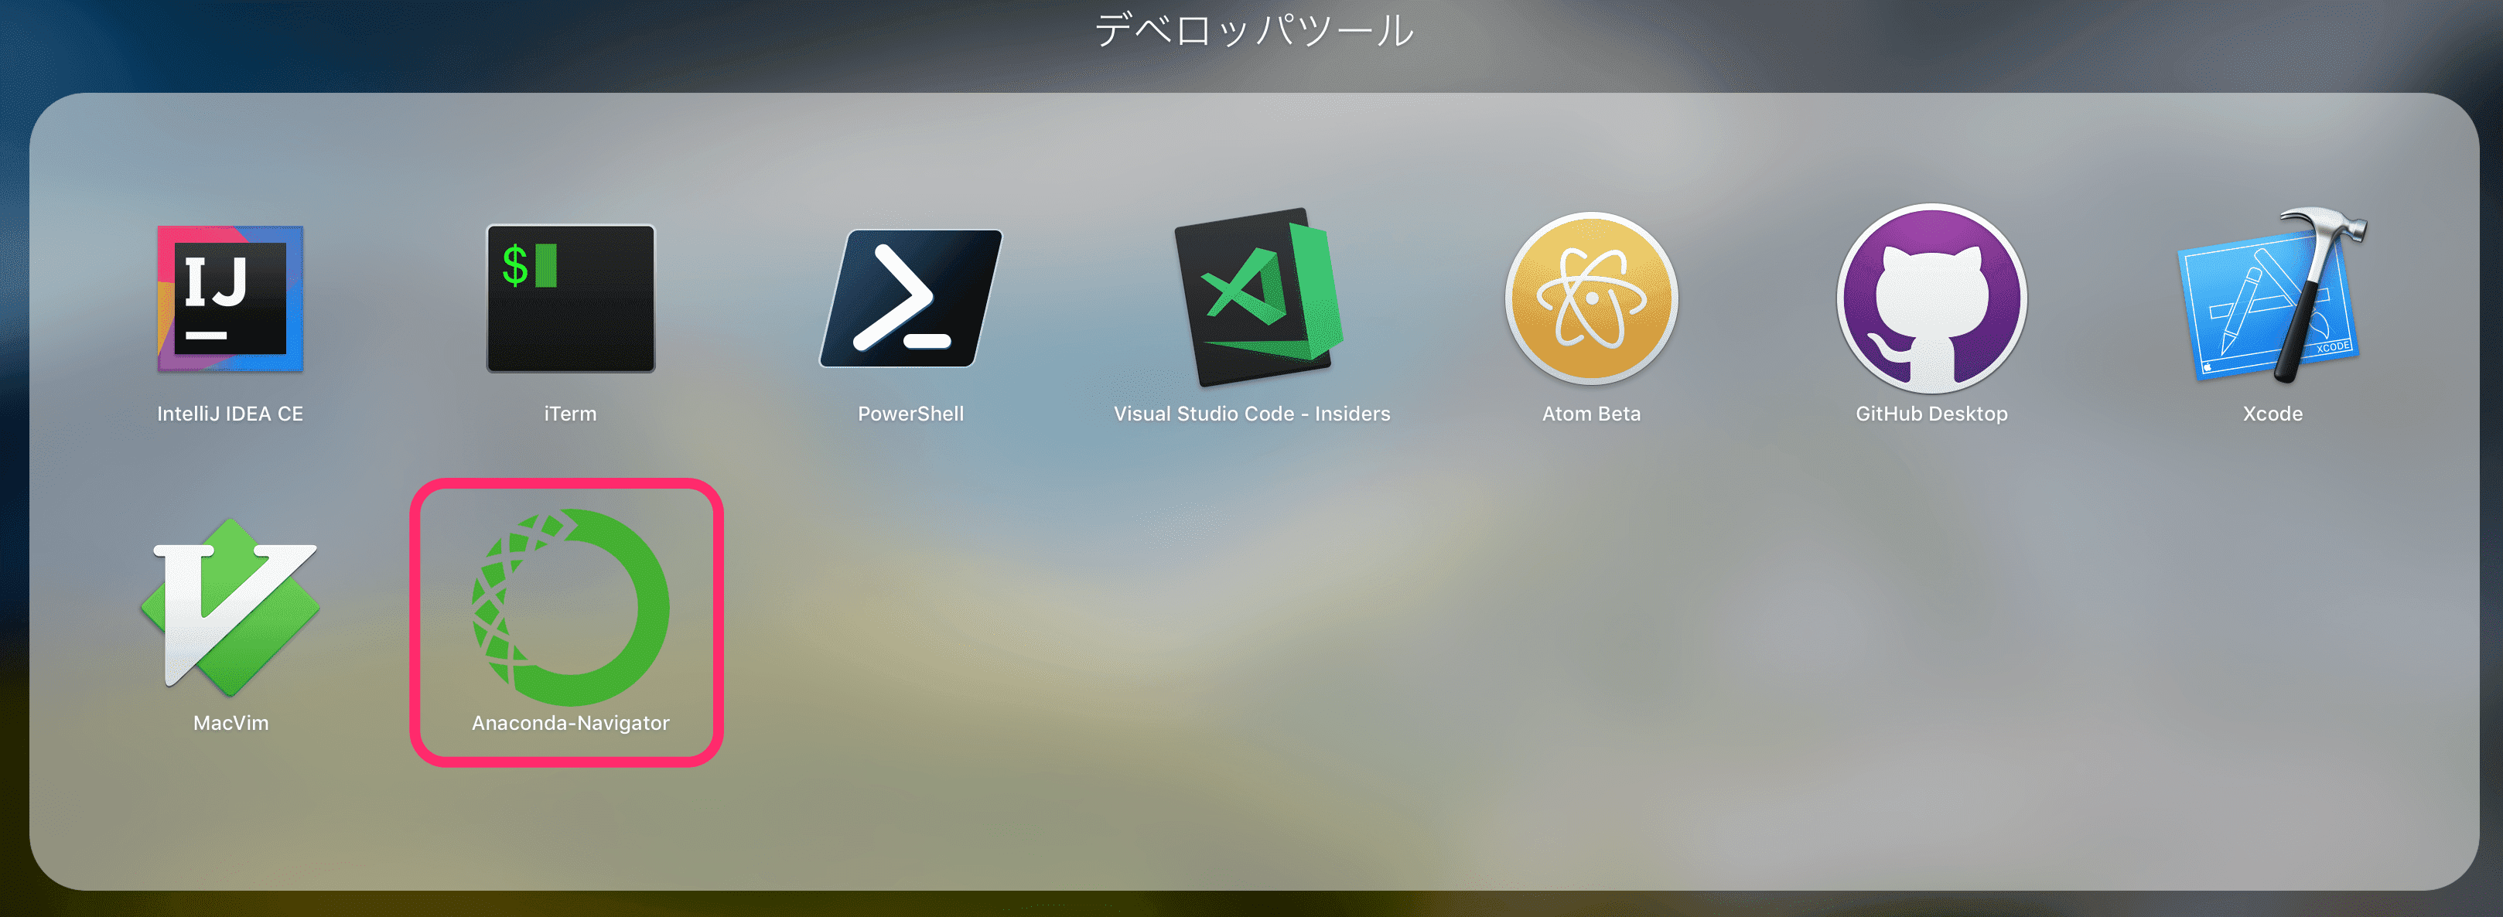
Task: Open the PowerShell app icon
Action: pyautogui.click(x=910, y=298)
